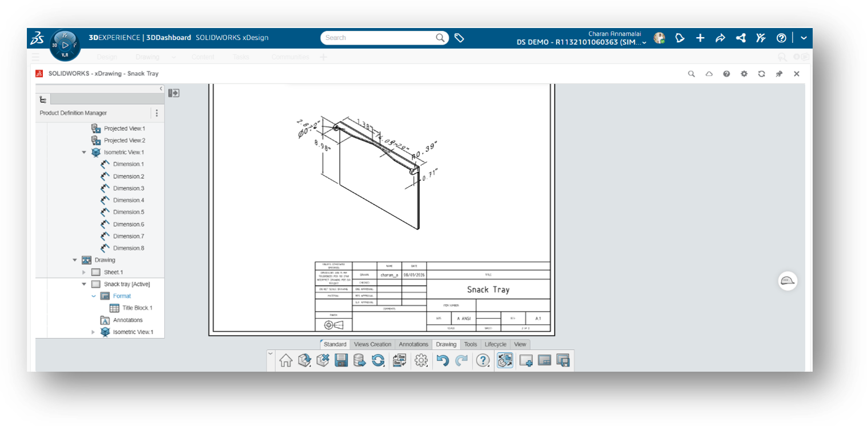Click the search magnifier in top bar
Viewport: 867px width, 426px height.
pos(440,38)
